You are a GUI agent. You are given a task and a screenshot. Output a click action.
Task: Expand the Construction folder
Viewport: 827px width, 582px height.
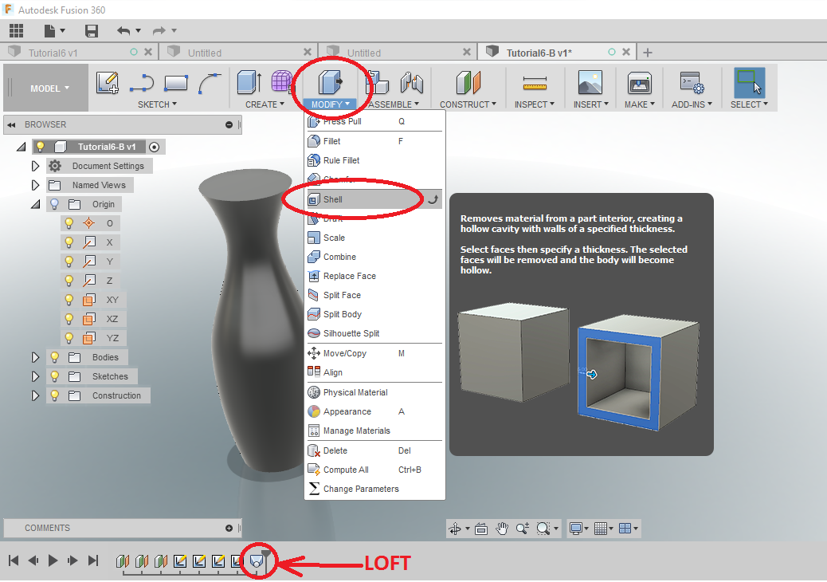35,395
